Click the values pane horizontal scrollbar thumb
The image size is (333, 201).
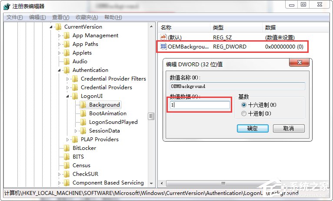click(223, 183)
